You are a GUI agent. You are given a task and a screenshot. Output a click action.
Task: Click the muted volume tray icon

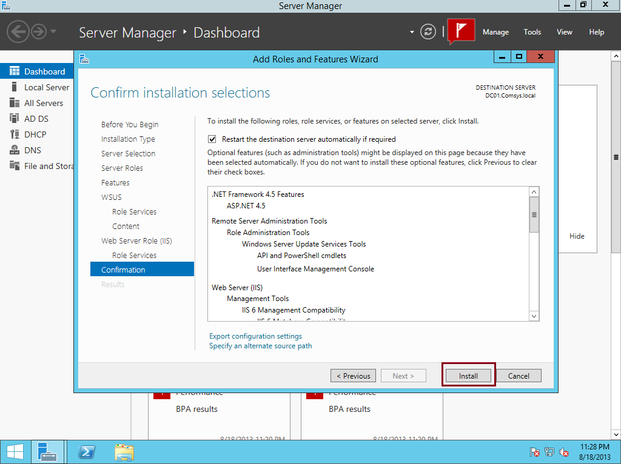(563, 452)
